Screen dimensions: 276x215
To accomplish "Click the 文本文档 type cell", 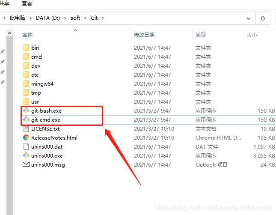I will (x=206, y=129).
